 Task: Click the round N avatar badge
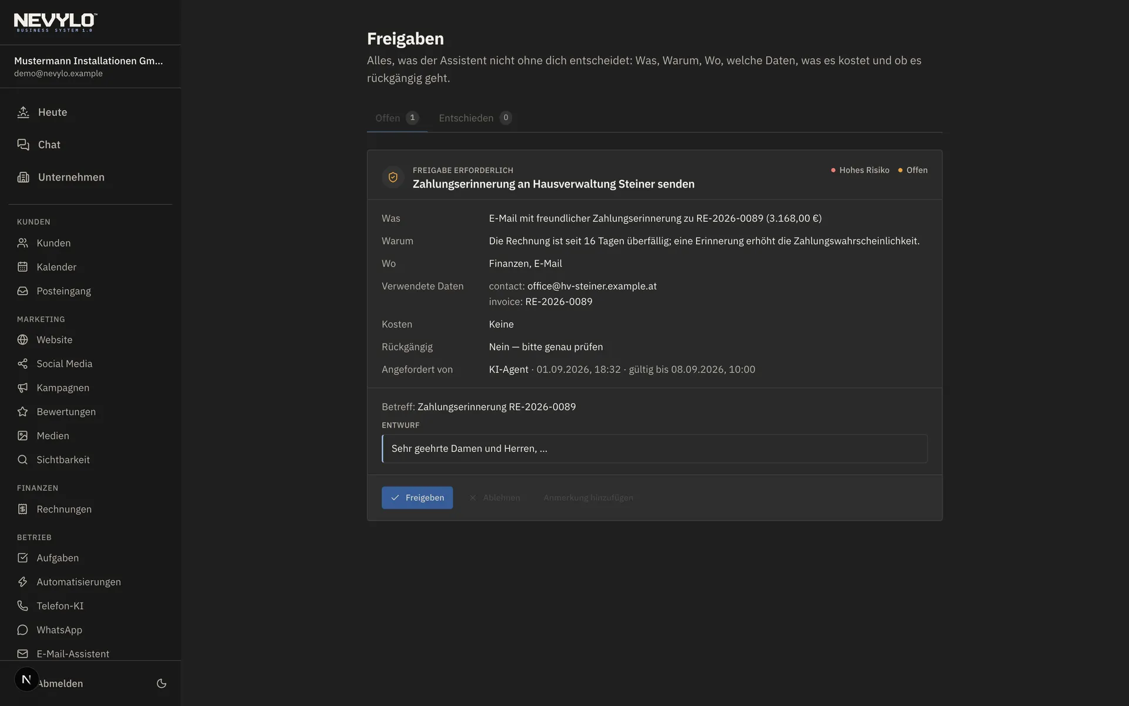[26, 680]
